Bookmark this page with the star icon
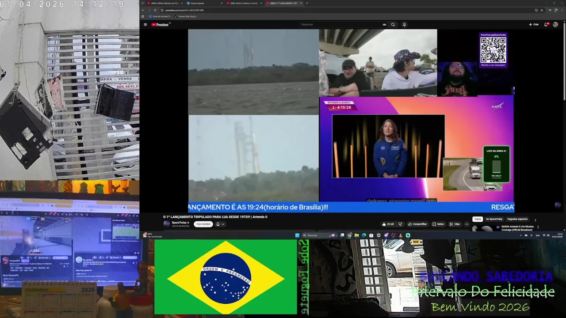566x318 pixels. [542, 10]
